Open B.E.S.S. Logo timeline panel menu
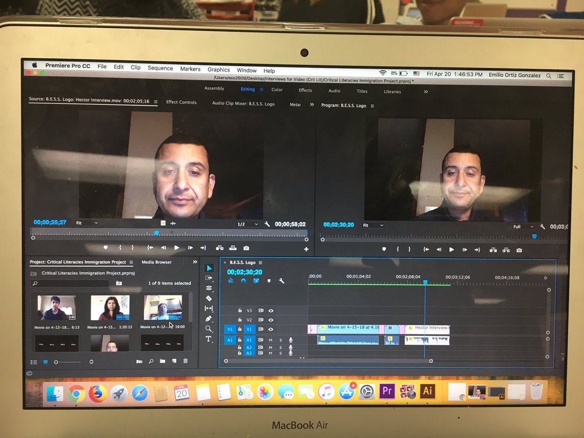Viewport: 584px width, 438px height. pos(260,262)
